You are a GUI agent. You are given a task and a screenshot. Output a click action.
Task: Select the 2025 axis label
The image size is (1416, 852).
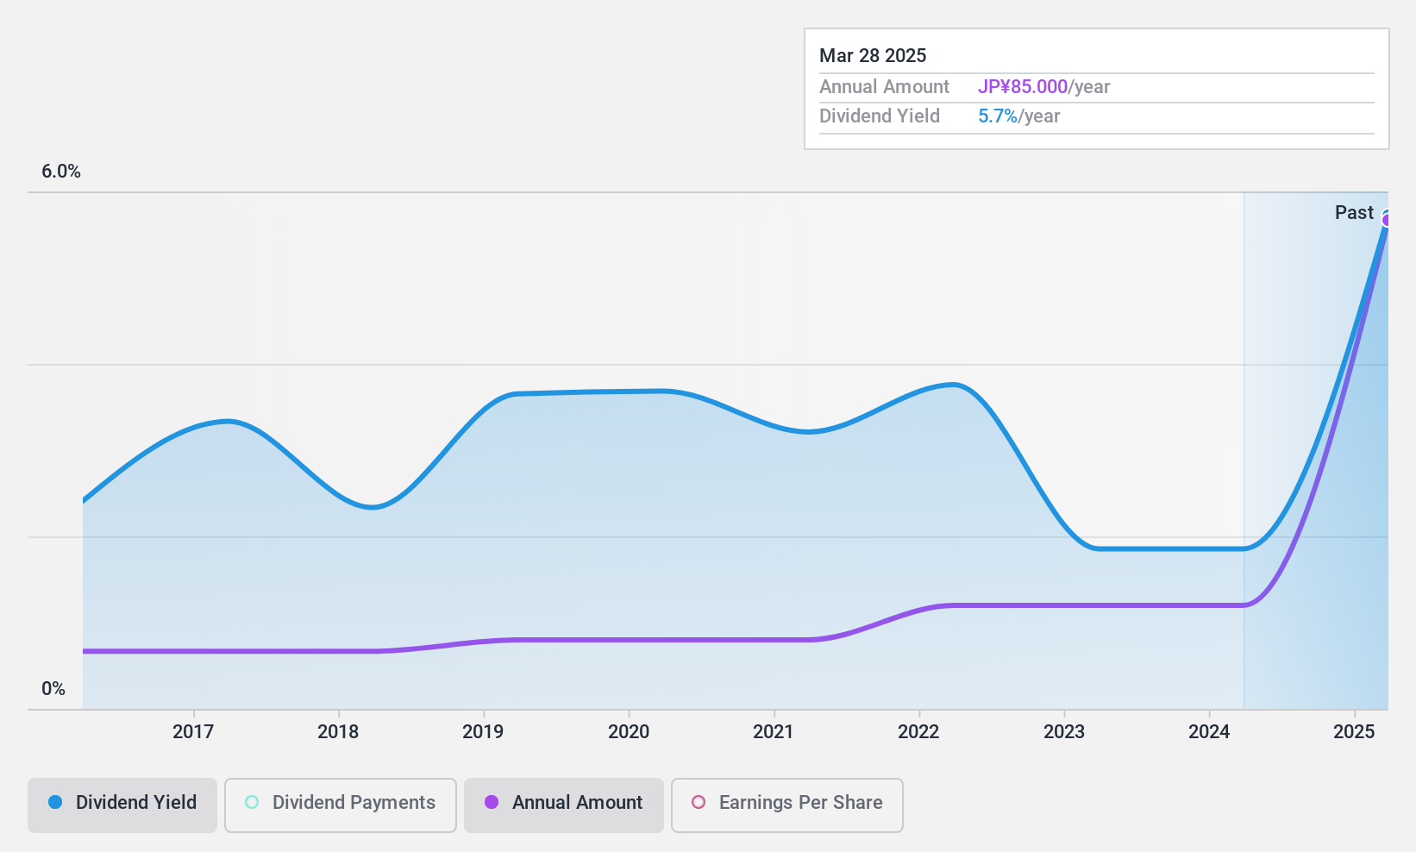(1354, 732)
